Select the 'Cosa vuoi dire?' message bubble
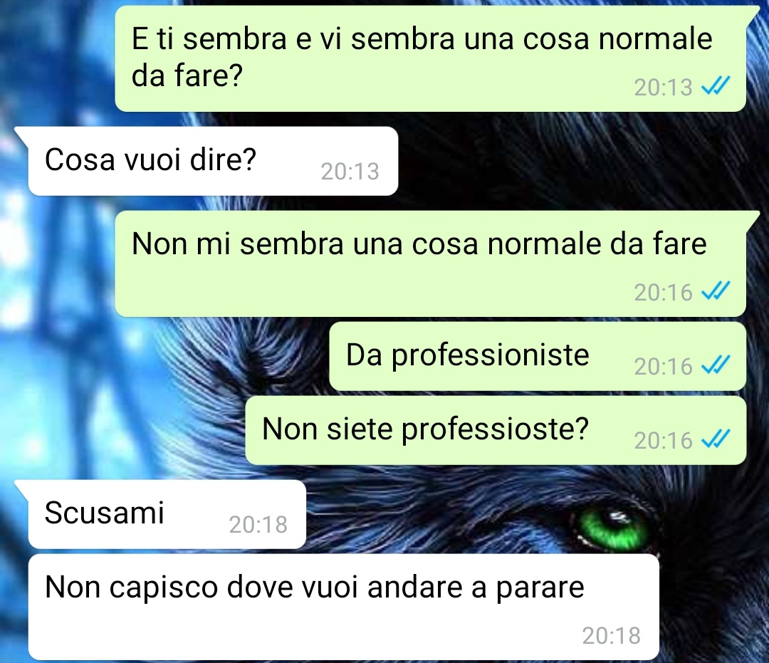Image resolution: width=769 pixels, height=663 pixels. 213,162
